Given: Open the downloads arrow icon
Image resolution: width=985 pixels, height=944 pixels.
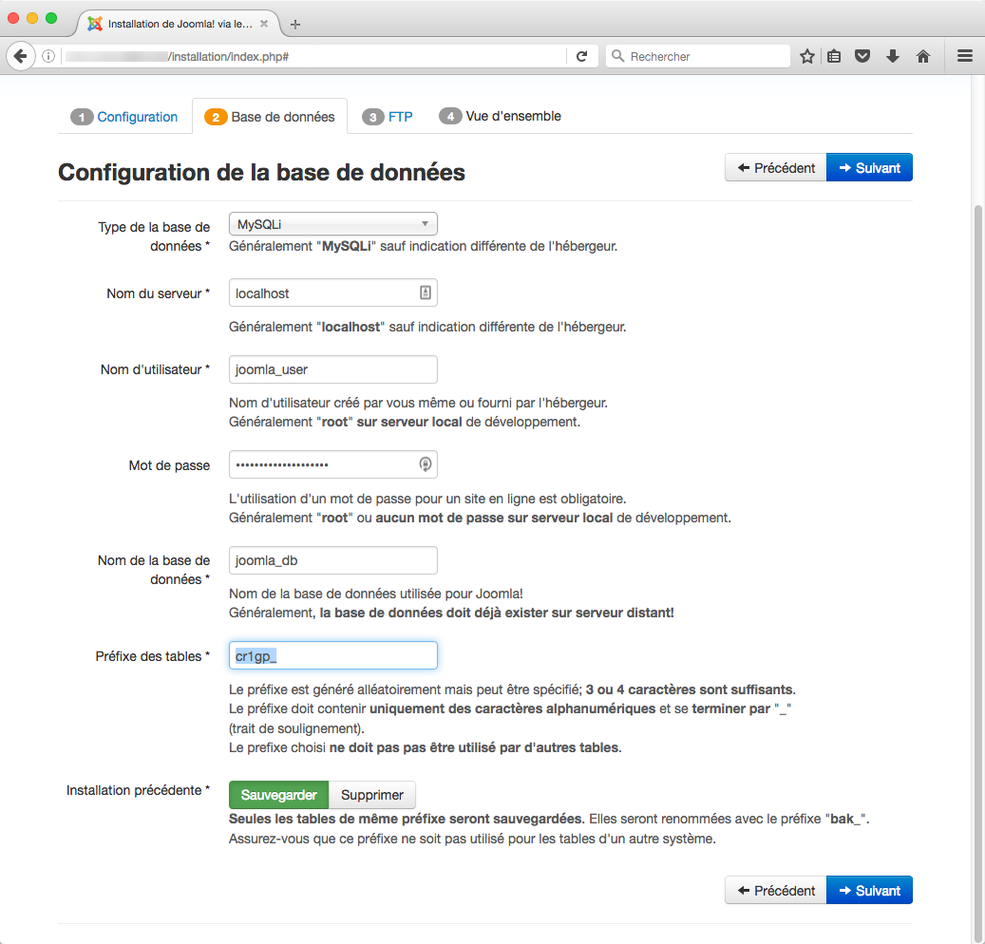Looking at the screenshot, I should coord(893,57).
